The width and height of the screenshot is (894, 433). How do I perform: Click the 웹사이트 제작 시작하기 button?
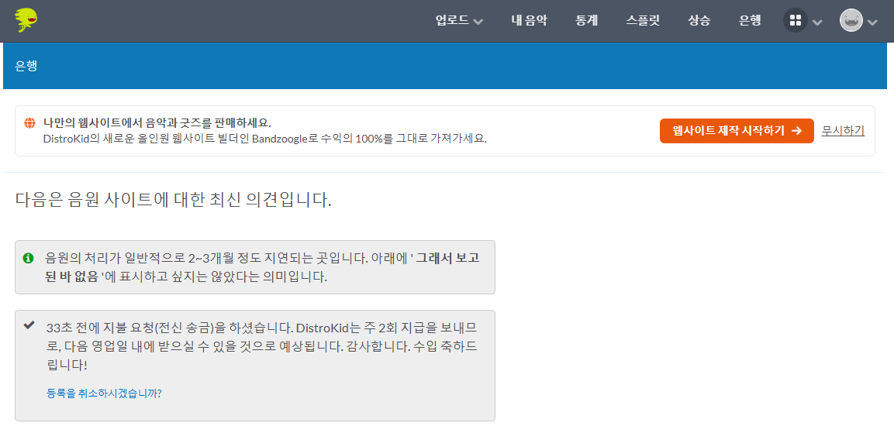click(x=737, y=131)
